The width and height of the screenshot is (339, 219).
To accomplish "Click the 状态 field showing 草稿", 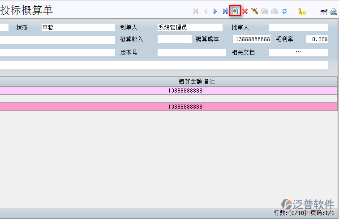I will tap(78, 28).
